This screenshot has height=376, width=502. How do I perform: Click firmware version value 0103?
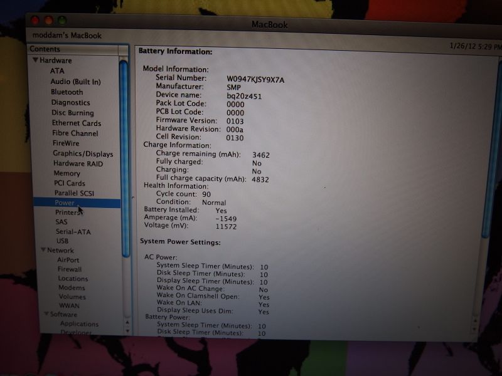(x=235, y=121)
